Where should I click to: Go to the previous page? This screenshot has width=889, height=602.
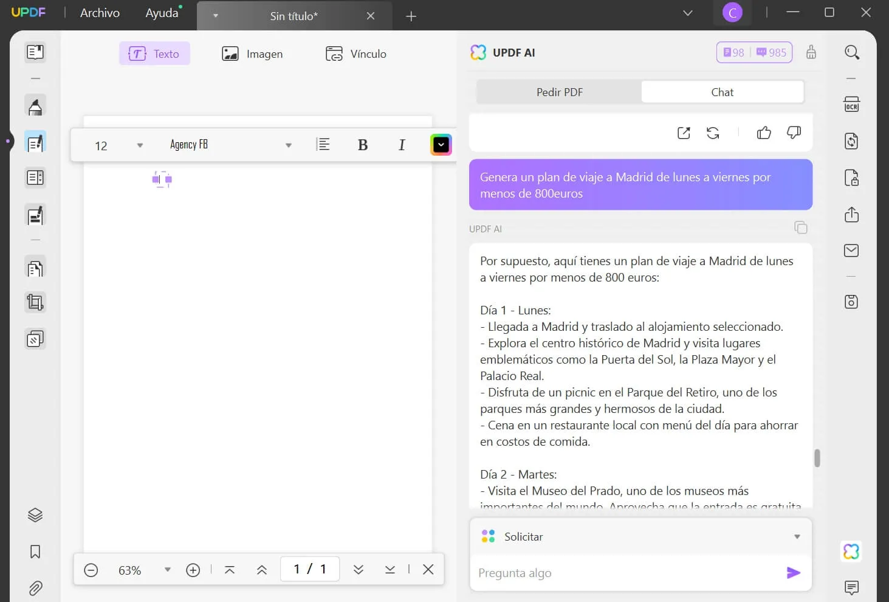coord(262,570)
